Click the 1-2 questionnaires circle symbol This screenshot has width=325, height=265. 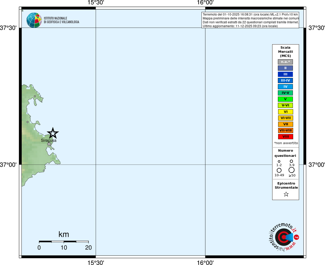[x=279, y=161]
